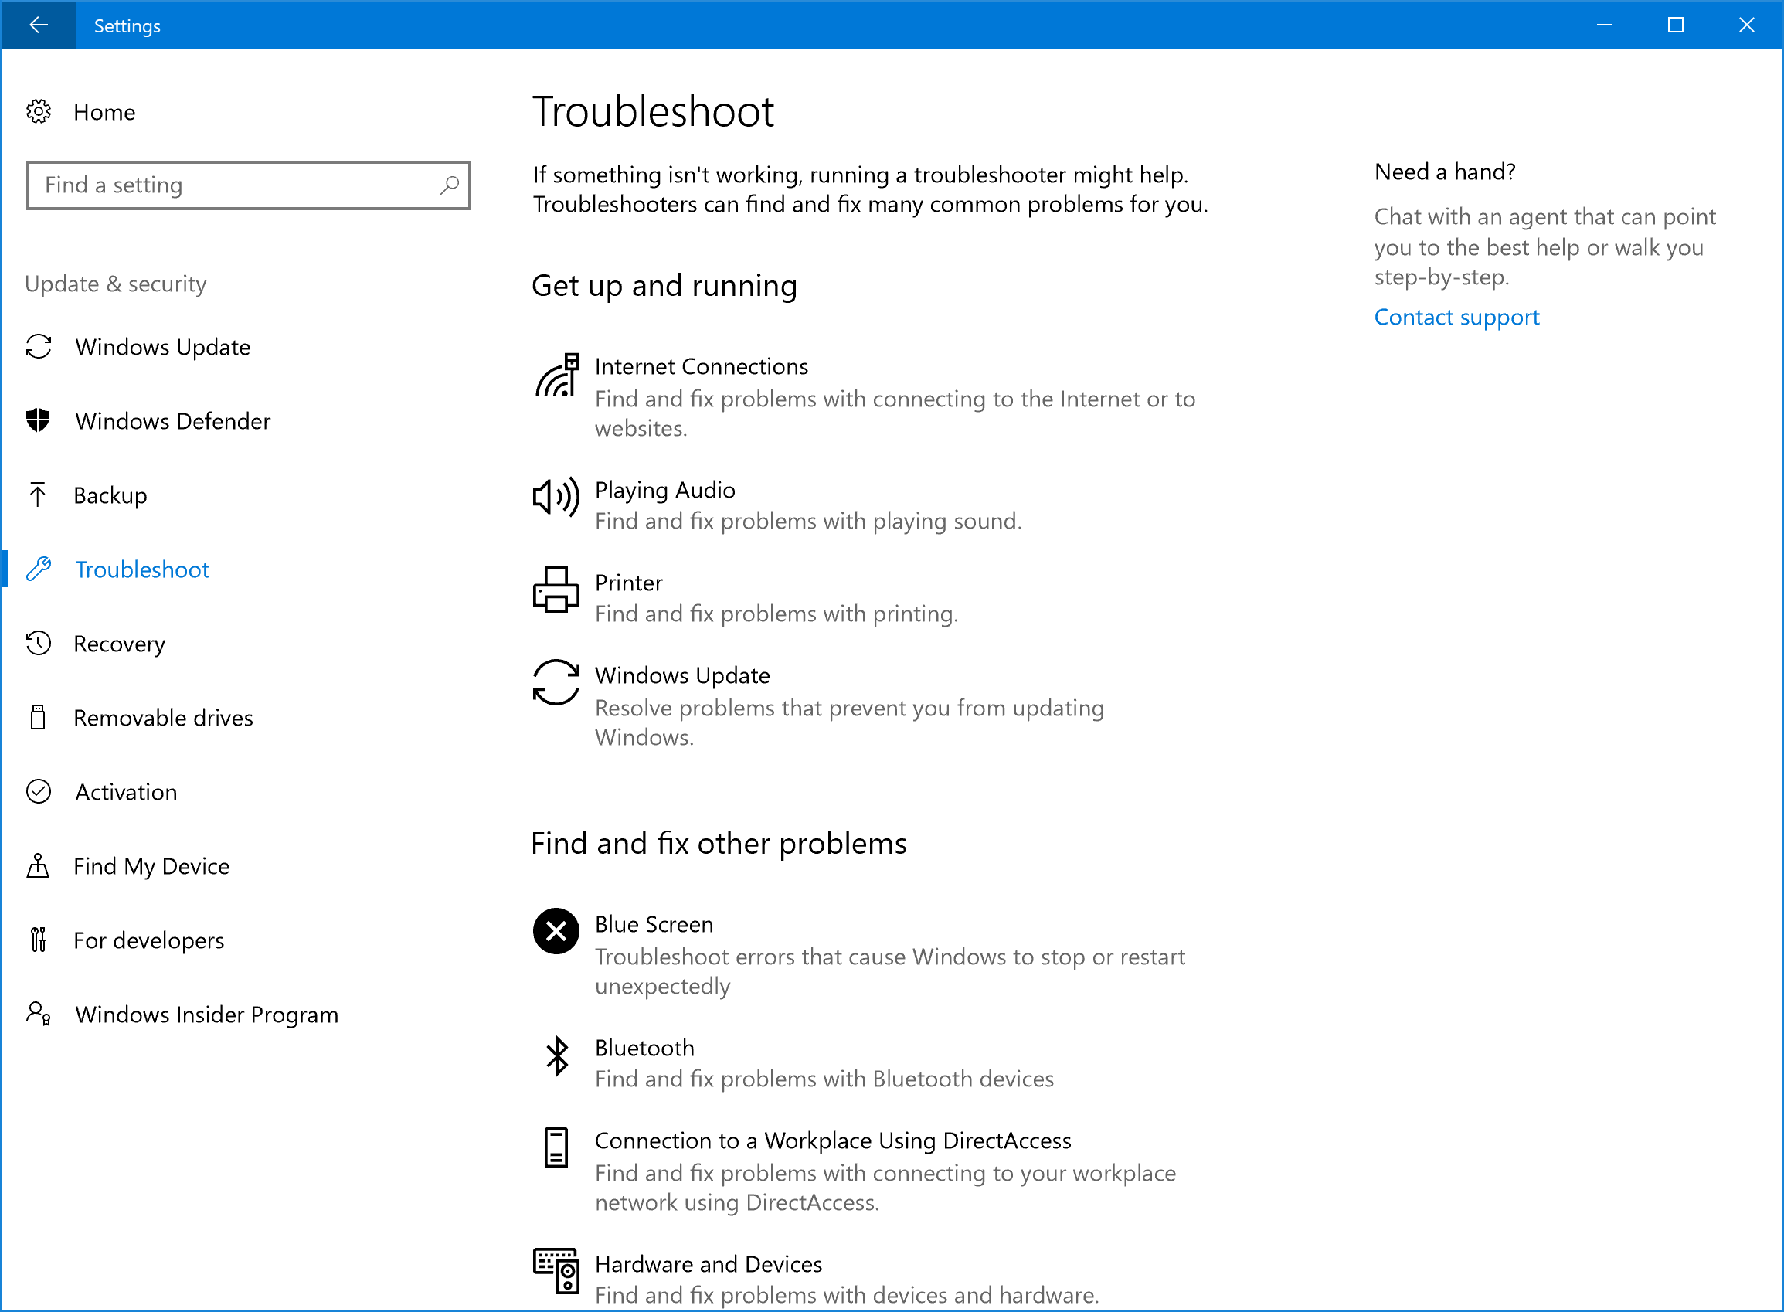Click the Find a setting search field
1784x1312 pixels.
coord(250,184)
